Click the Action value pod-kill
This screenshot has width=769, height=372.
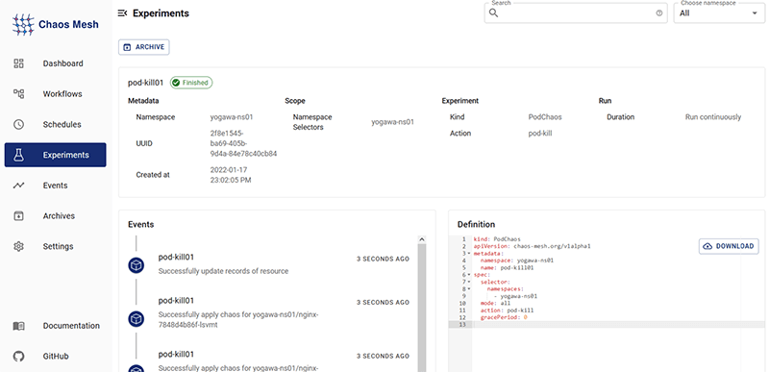pyautogui.click(x=540, y=134)
